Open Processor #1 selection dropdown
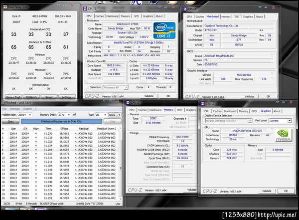The image size is (299, 220). (x=116, y=87)
